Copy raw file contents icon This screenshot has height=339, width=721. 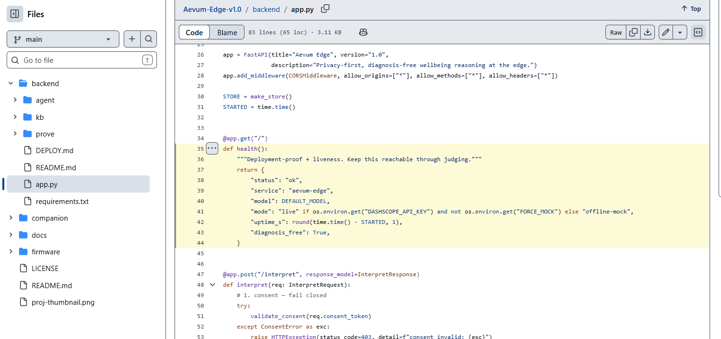pyautogui.click(x=633, y=32)
